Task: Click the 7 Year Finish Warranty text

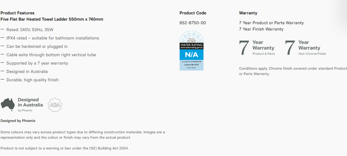Action: [261, 29]
